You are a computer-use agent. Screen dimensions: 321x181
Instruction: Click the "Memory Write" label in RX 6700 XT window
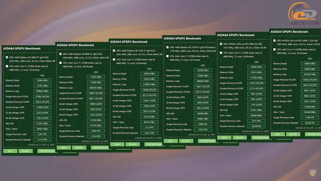coord(119,79)
